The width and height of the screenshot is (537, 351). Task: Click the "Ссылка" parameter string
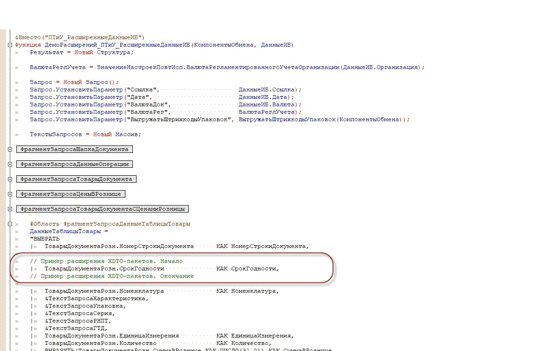tap(142, 89)
